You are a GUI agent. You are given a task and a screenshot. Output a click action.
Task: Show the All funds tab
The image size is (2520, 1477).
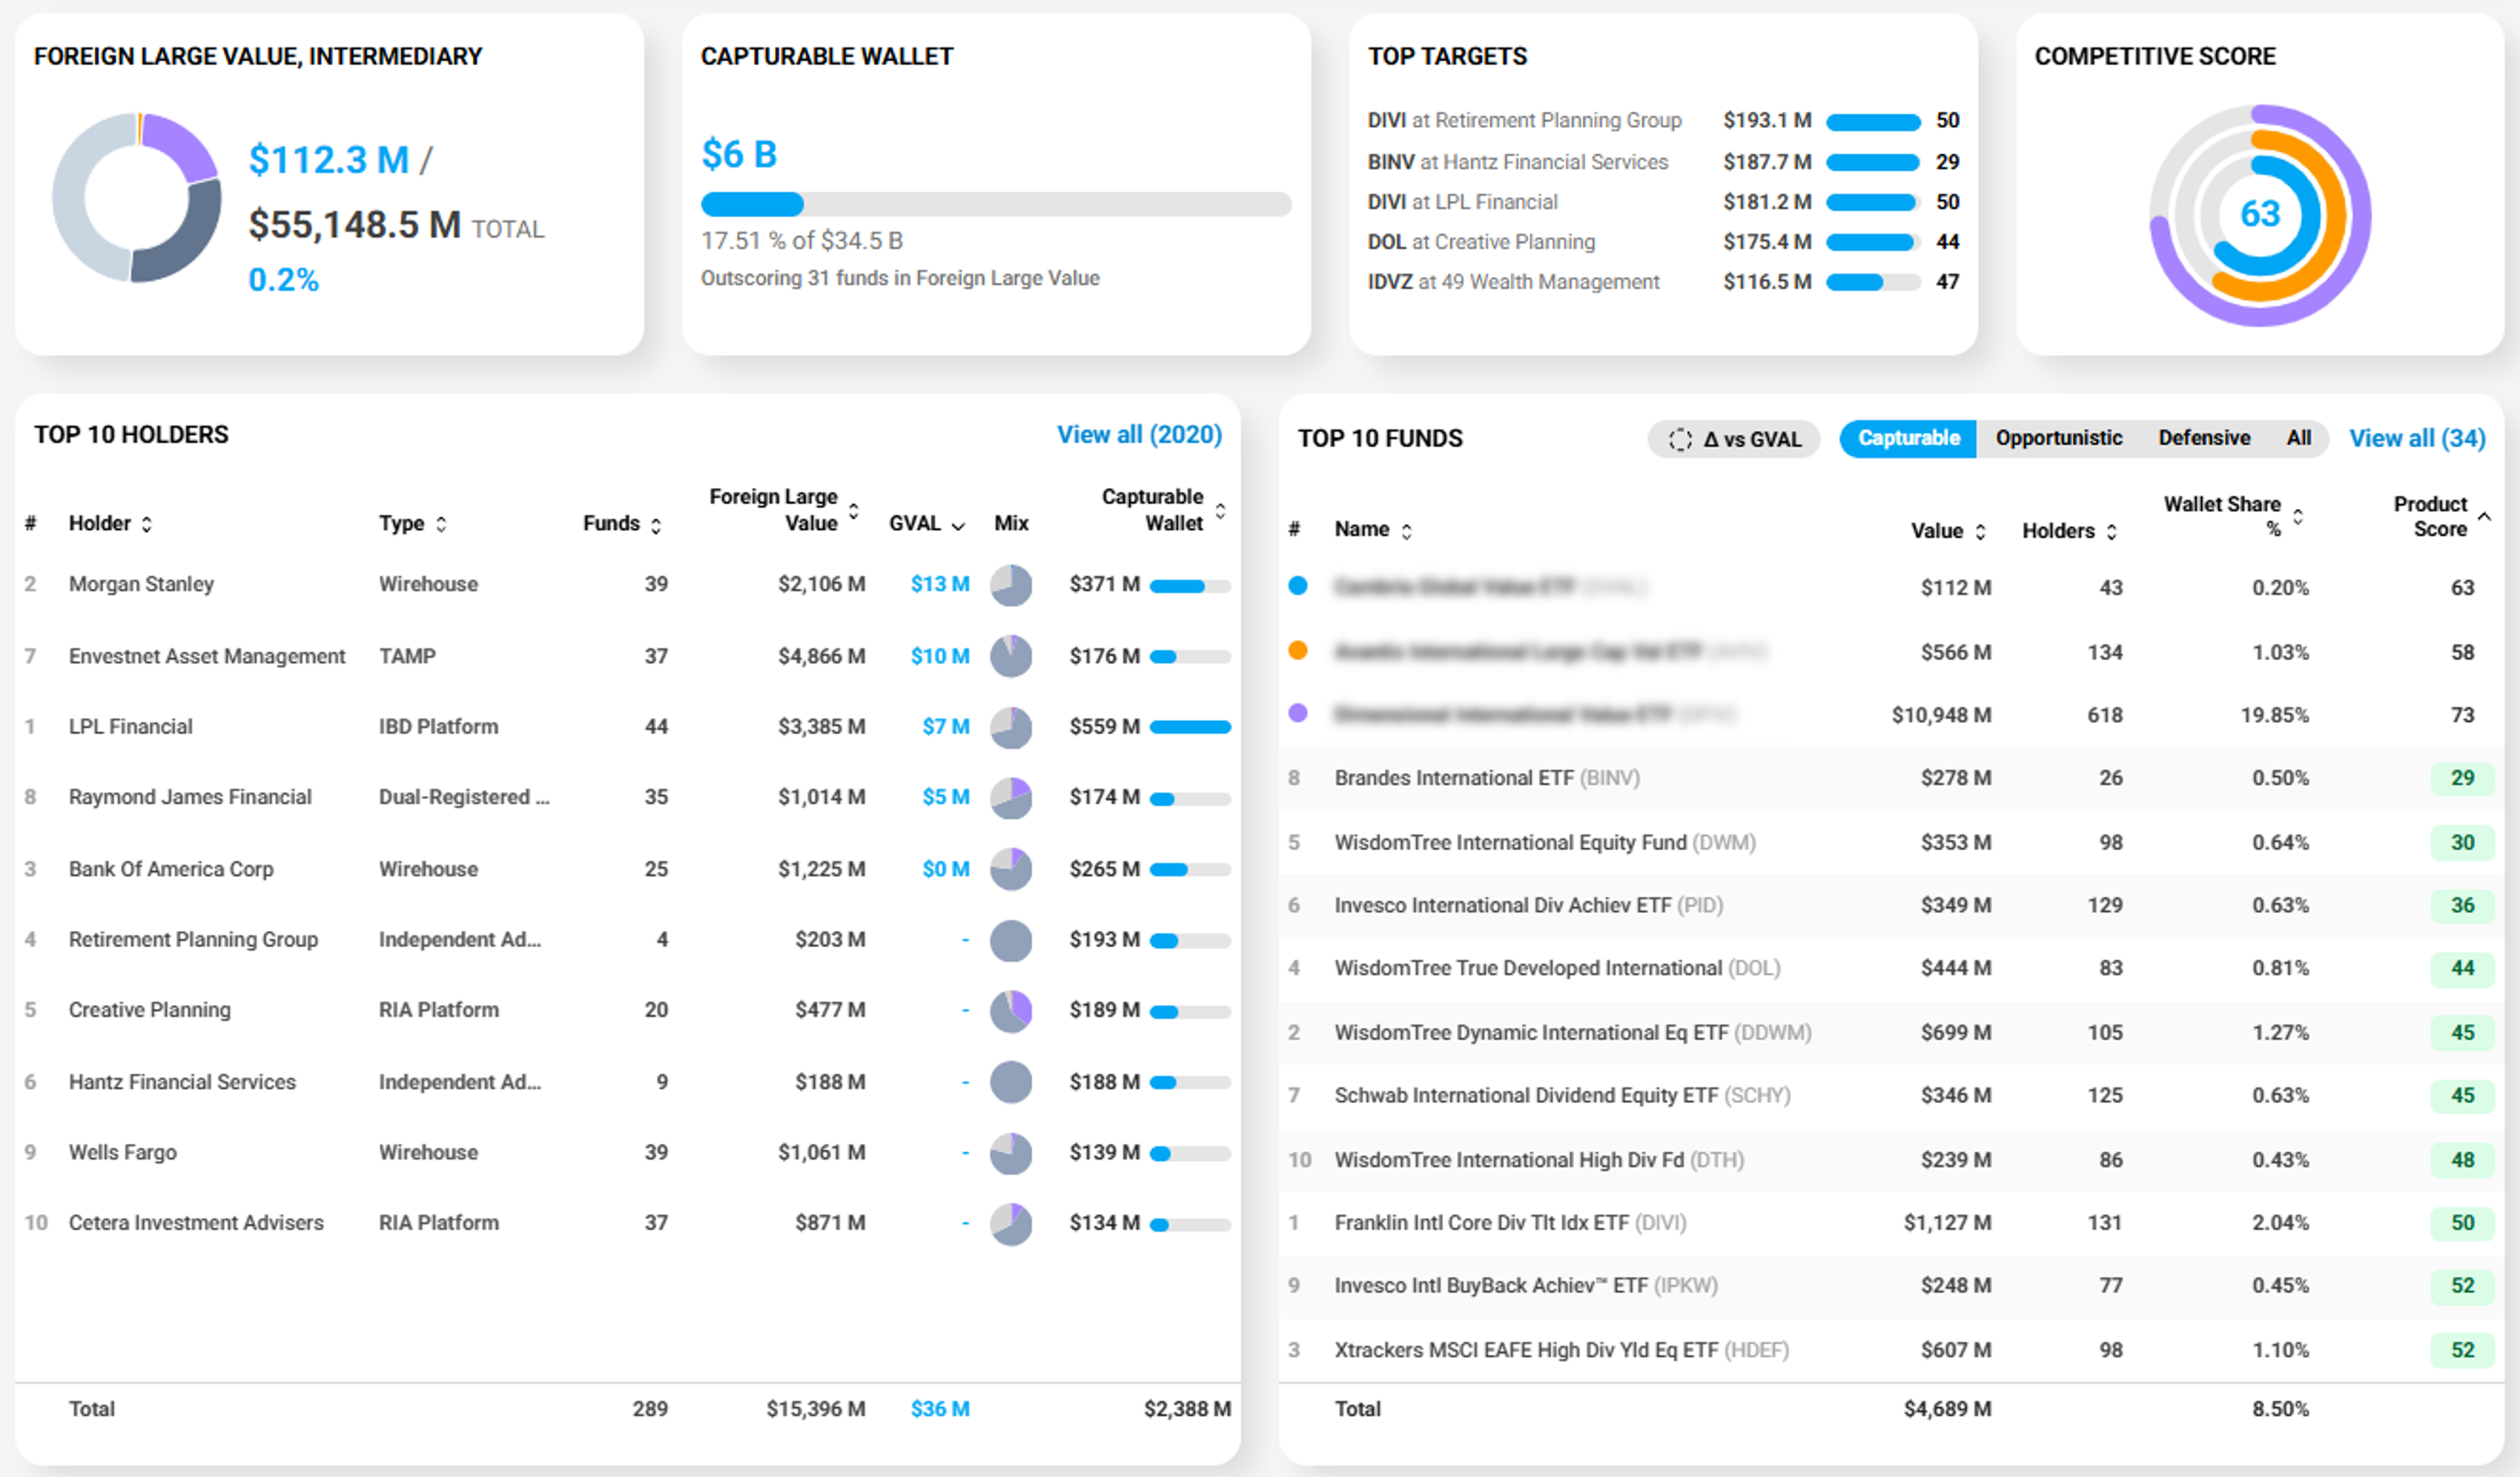(2298, 438)
